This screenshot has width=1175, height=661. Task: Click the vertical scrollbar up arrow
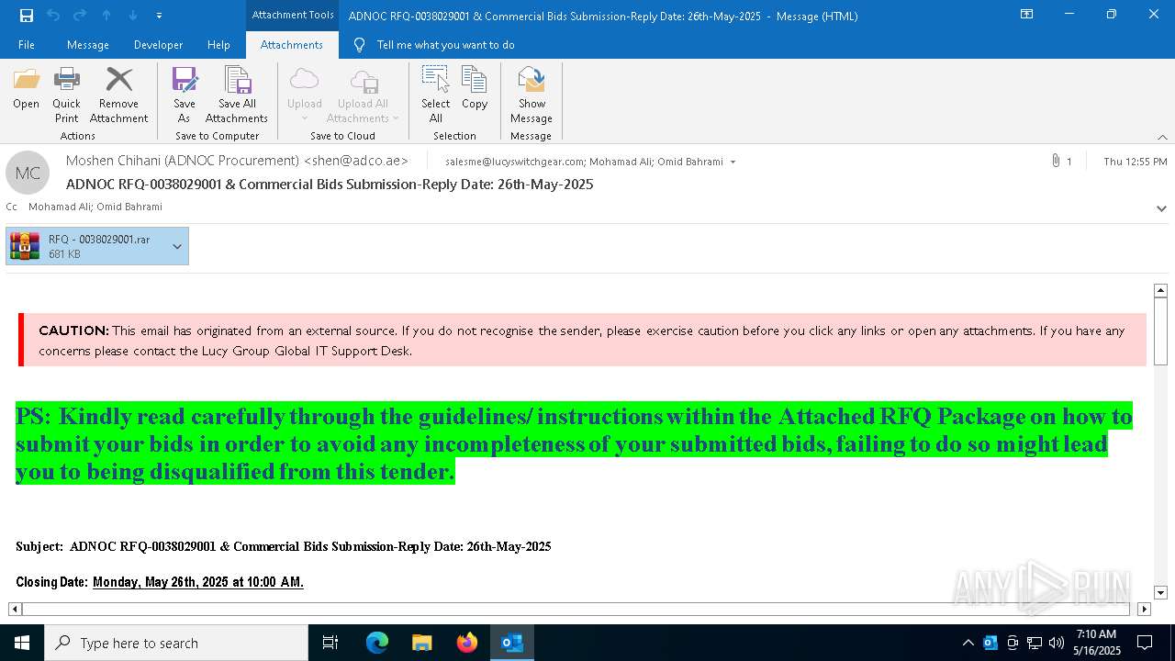coord(1160,290)
